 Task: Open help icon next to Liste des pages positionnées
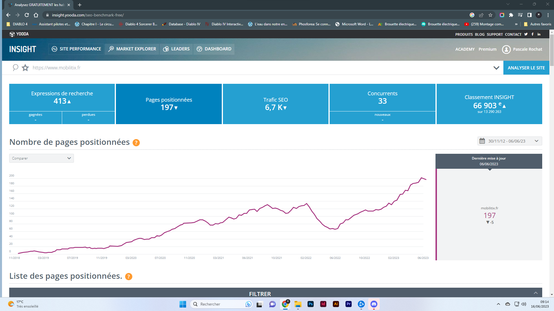click(129, 276)
